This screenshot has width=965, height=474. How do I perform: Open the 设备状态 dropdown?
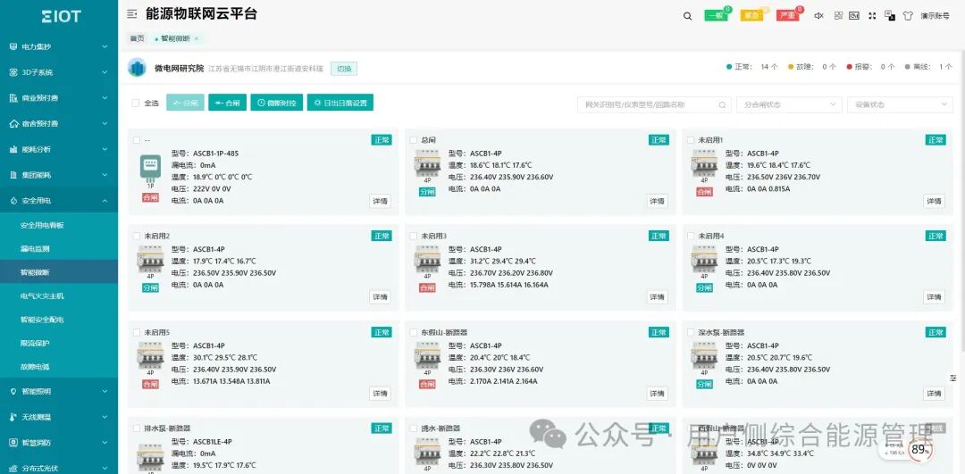[x=900, y=105]
